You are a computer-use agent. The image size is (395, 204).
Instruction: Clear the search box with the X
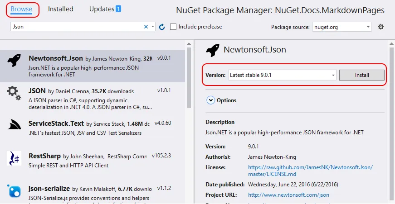point(146,27)
